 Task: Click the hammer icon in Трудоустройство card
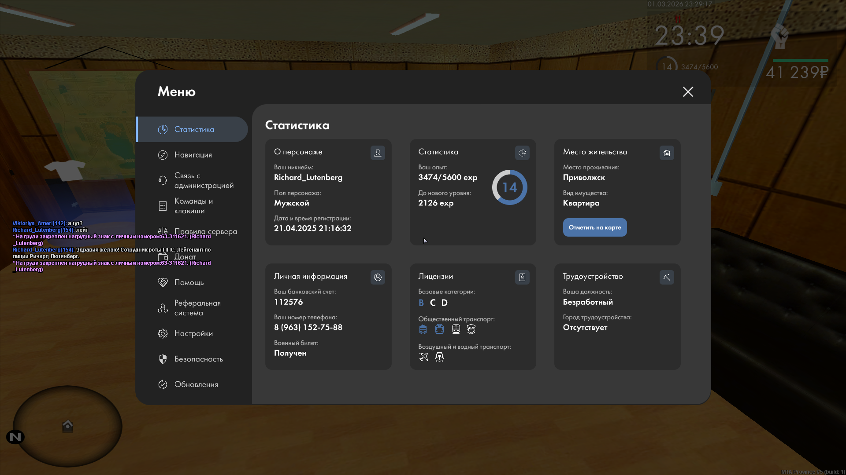click(x=667, y=277)
